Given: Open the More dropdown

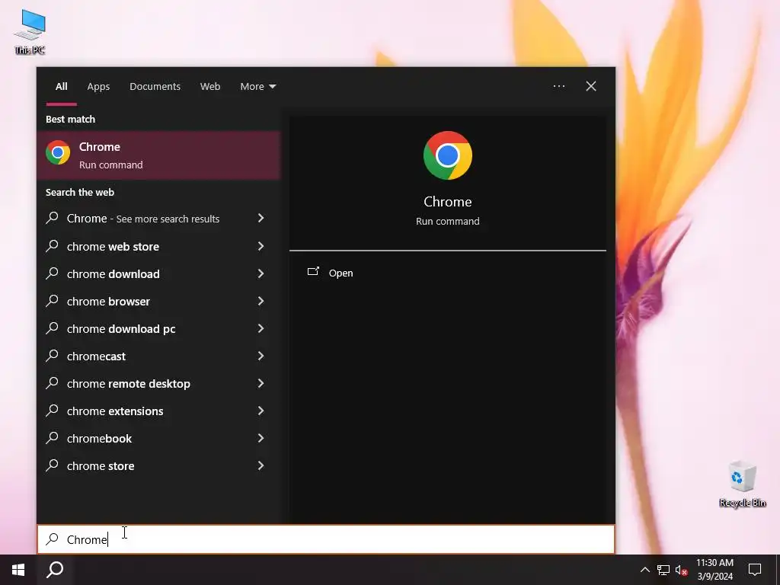Looking at the screenshot, I should [257, 87].
